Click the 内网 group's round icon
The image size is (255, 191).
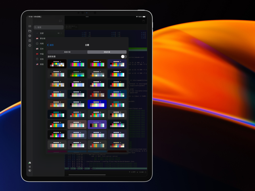pos(37,44)
